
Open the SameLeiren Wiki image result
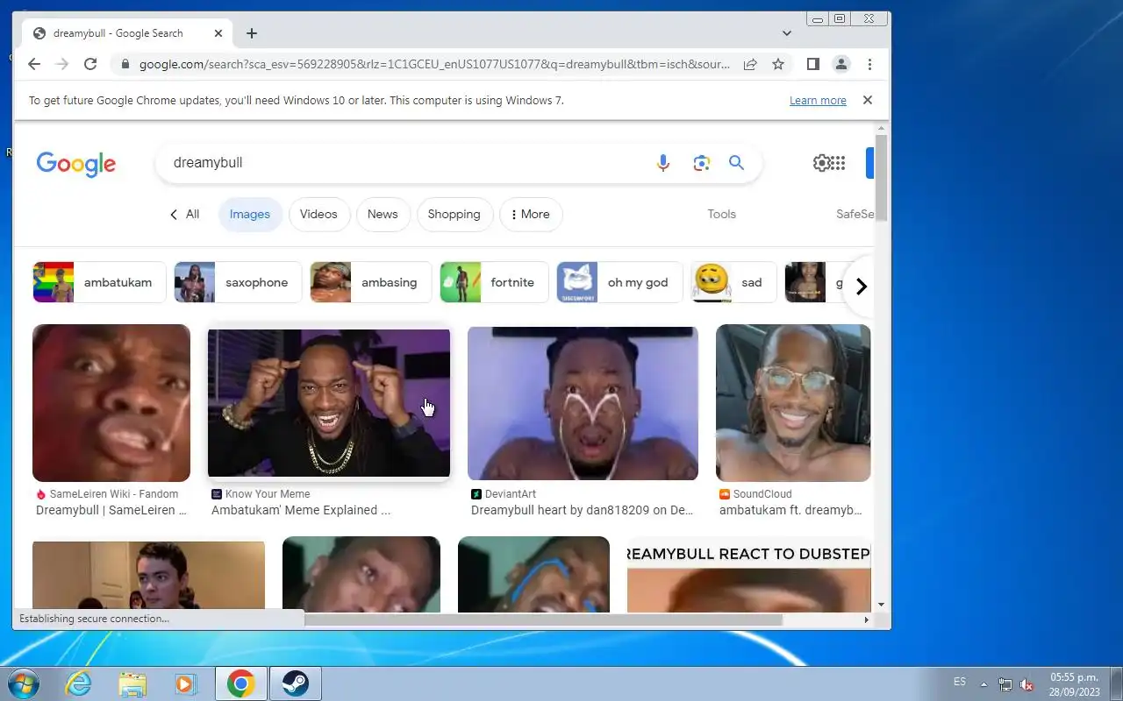click(111, 403)
